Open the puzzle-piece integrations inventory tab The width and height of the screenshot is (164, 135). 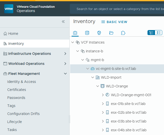click(x=123, y=33)
